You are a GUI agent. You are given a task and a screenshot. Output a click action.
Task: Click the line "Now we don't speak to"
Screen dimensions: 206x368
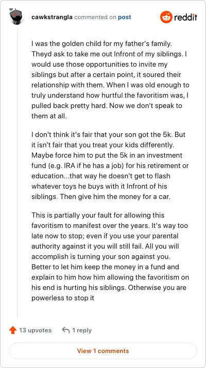point(146,105)
